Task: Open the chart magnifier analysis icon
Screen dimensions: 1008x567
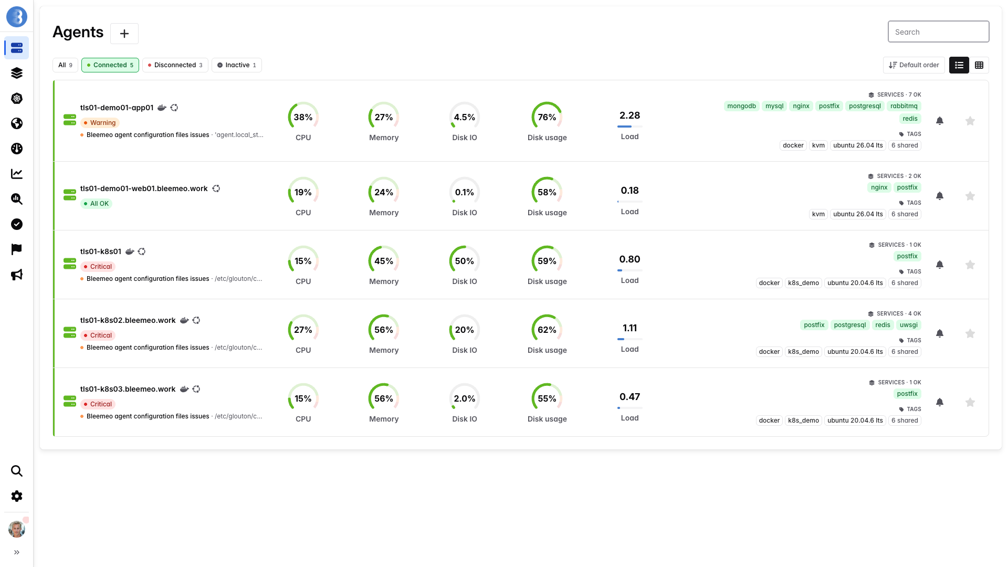Action: coord(17,199)
